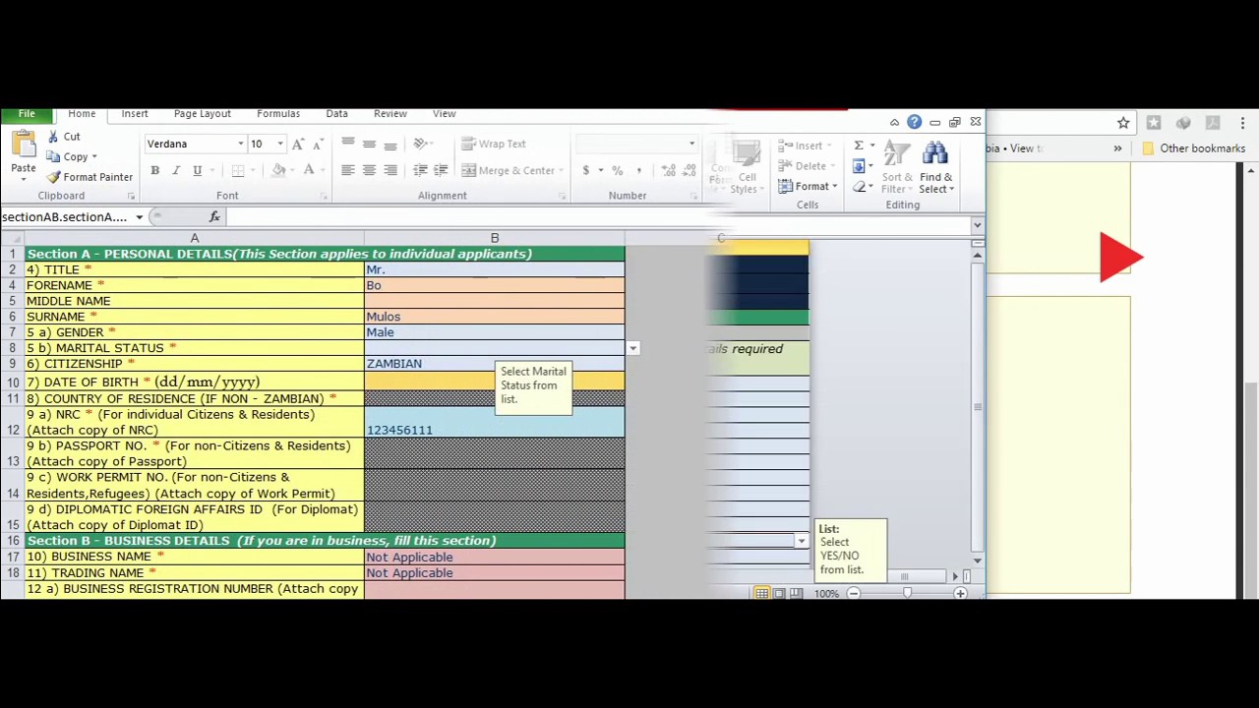This screenshot has height=708, width=1259.
Task: Decrease indent
Action: pyautogui.click(x=420, y=171)
